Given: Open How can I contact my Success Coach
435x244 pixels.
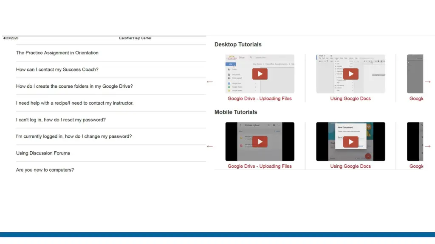Looking at the screenshot, I should coord(57,69).
